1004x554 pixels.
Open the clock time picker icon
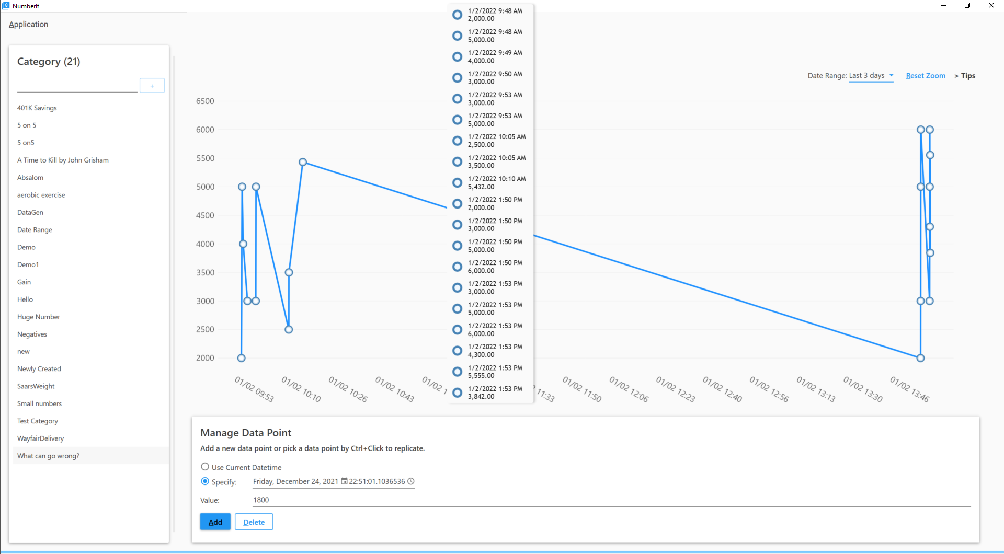(x=411, y=481)
